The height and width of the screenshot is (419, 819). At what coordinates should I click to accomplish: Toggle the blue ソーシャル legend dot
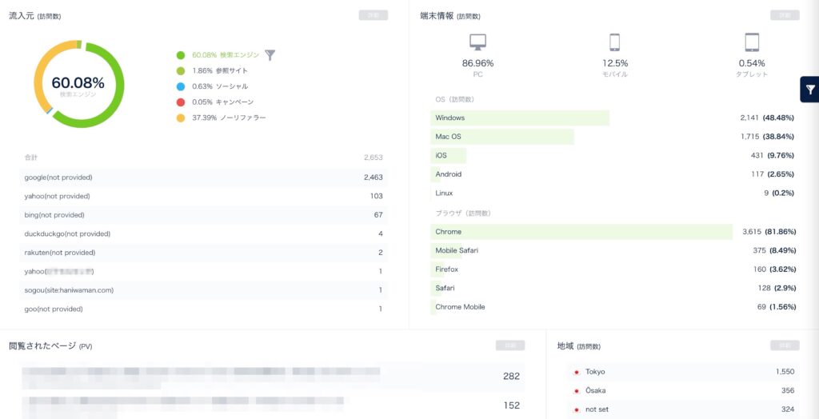point(181,86)
